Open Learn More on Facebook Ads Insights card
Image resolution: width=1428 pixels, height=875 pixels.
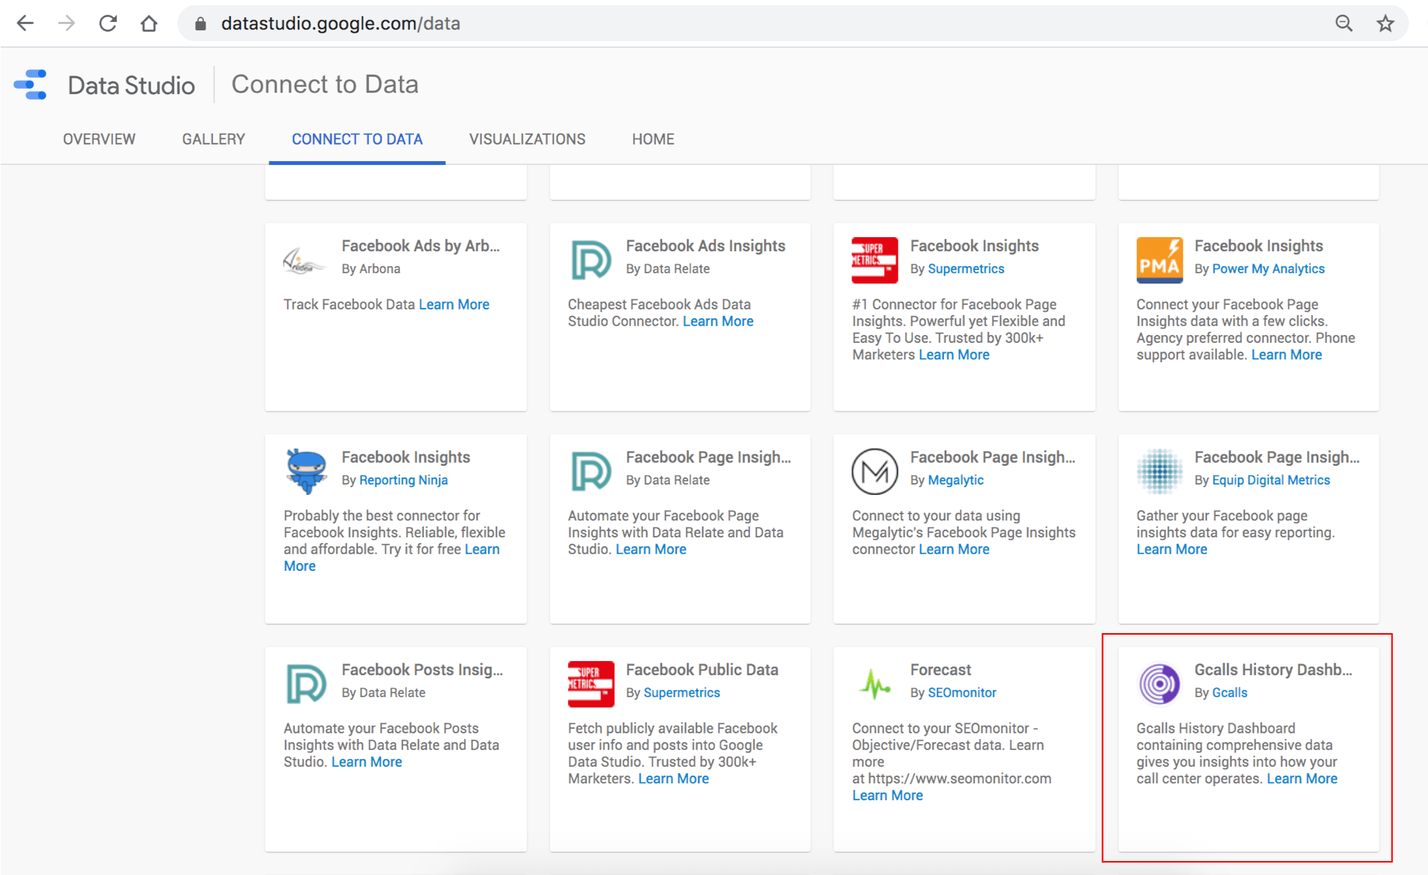[718, 321]
